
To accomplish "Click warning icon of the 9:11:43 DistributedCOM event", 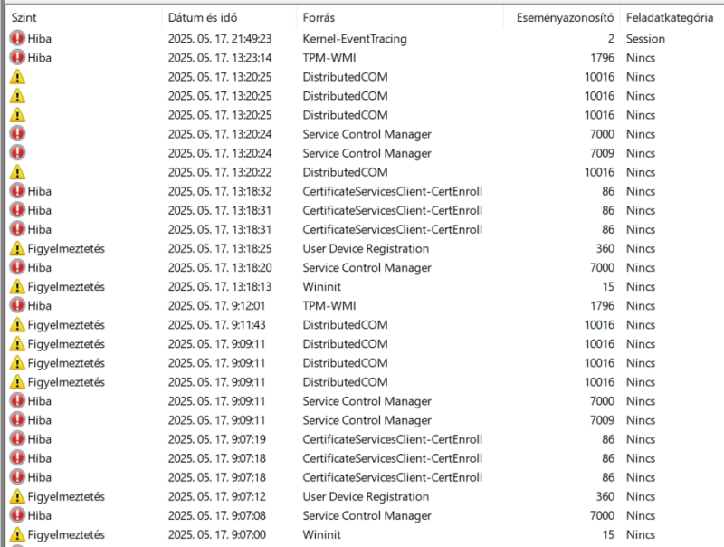I will 17,324.
